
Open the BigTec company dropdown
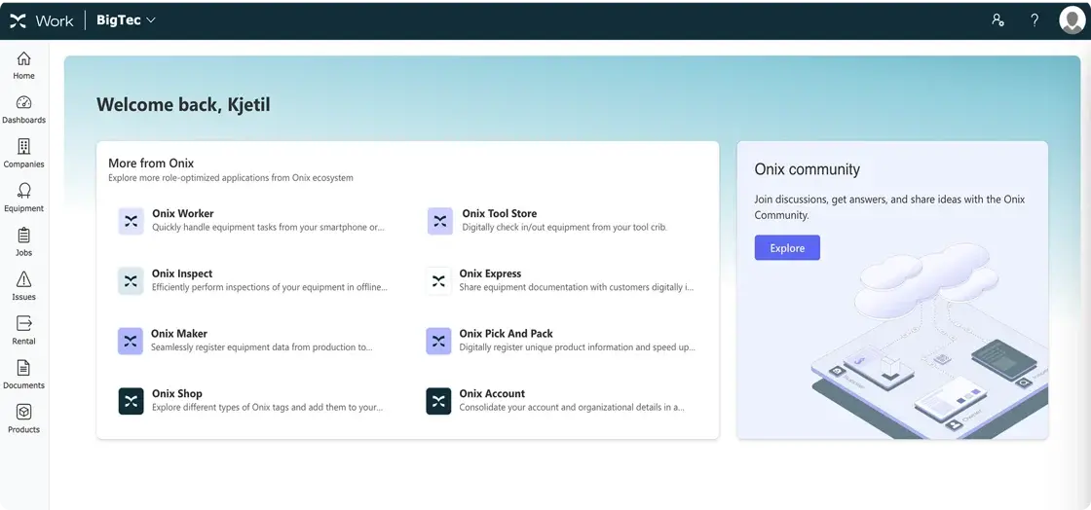(x=126, y=20)
